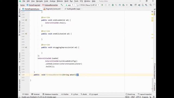Click the Make Project hammer icon
The width and height of the screenshot is (174, 98).
pos(62,5)
